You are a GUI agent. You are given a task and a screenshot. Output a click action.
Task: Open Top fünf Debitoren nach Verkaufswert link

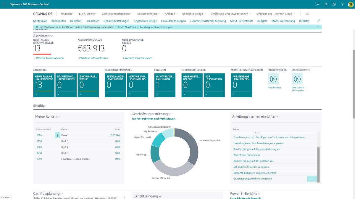[x=154, y=119]
